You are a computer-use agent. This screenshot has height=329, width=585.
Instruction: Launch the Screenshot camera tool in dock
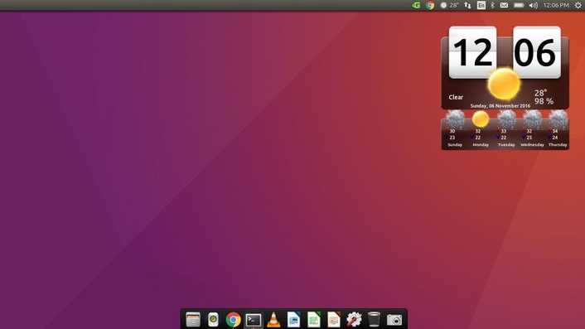point(394,320)
